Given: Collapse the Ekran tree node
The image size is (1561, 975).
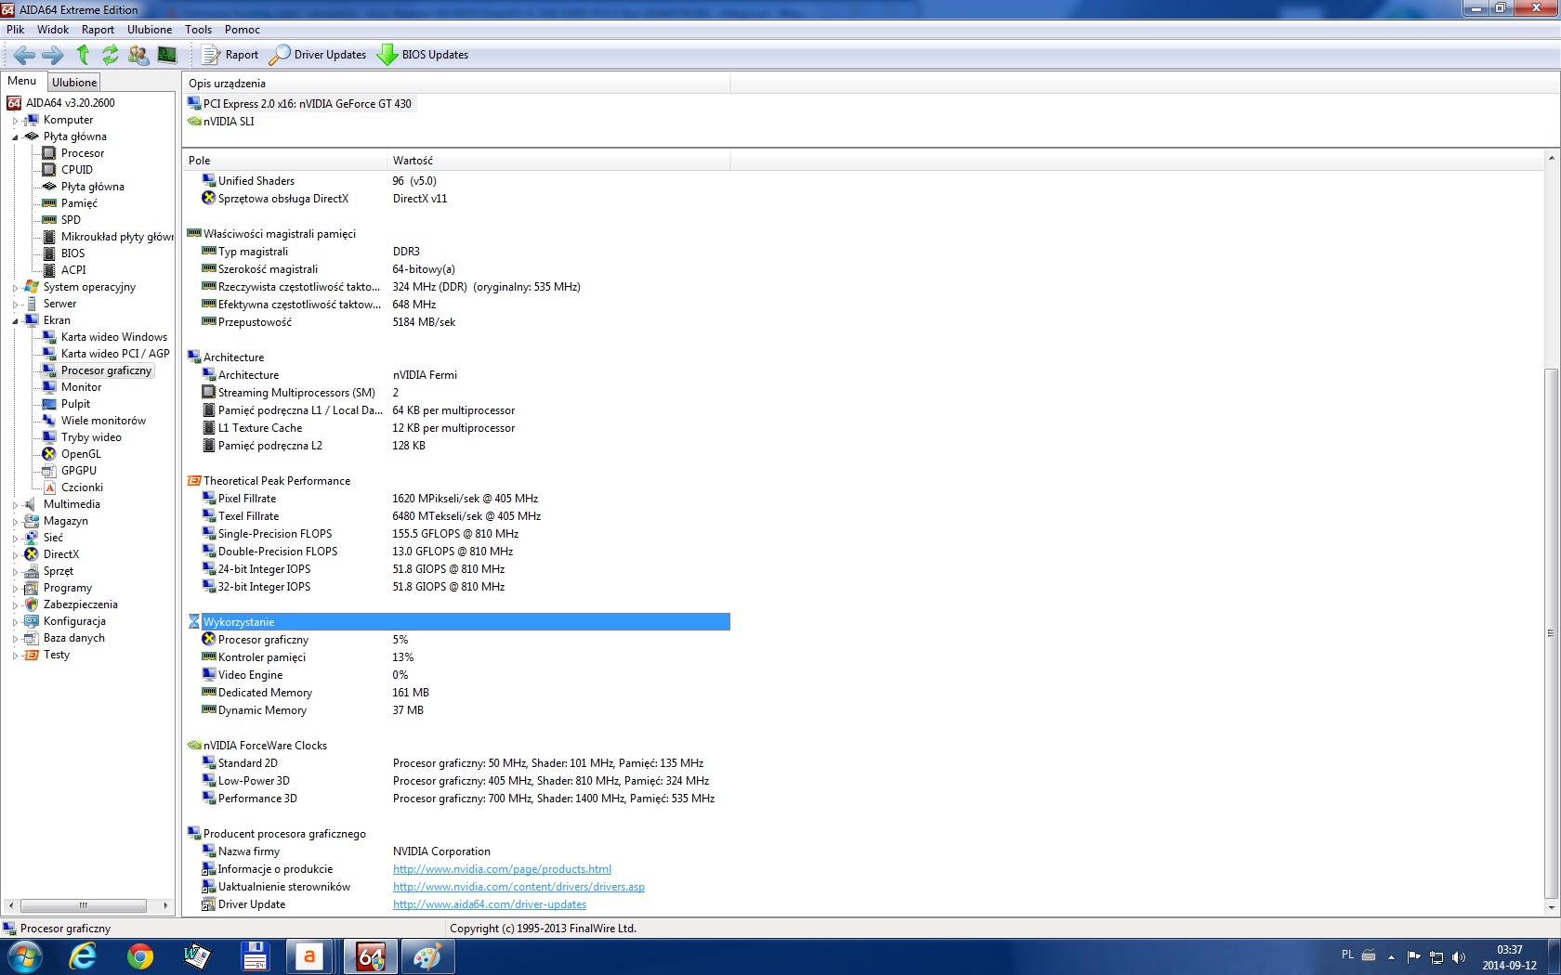Looking at the screenshot, I should tap(15, 321).
